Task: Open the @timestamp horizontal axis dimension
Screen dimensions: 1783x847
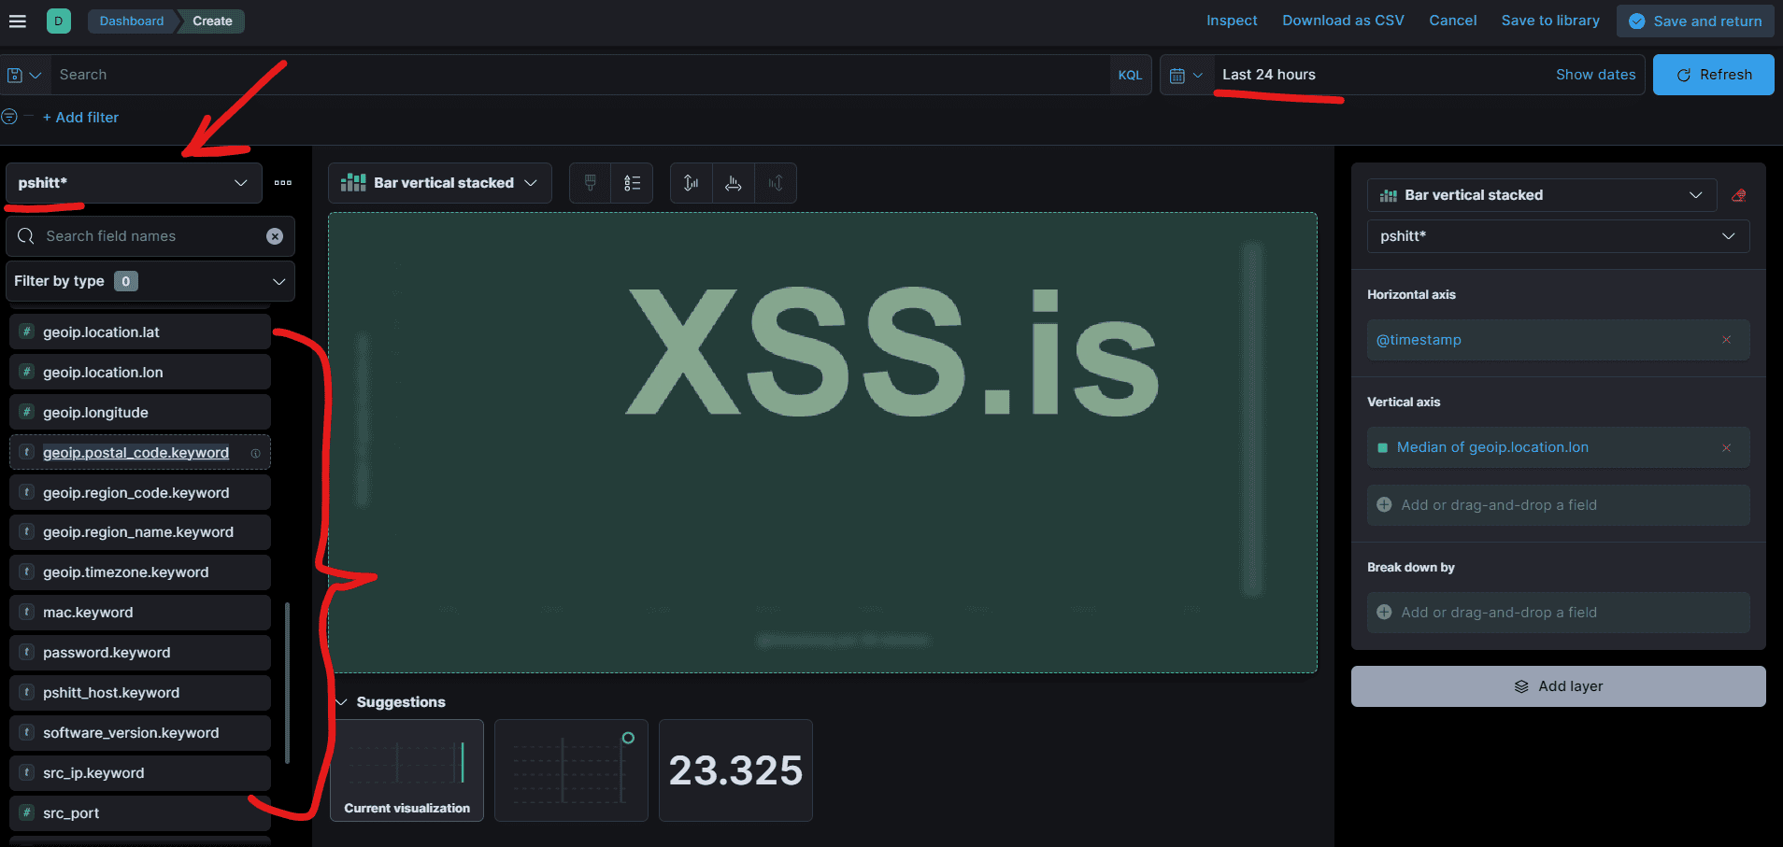Action: 1419,340
